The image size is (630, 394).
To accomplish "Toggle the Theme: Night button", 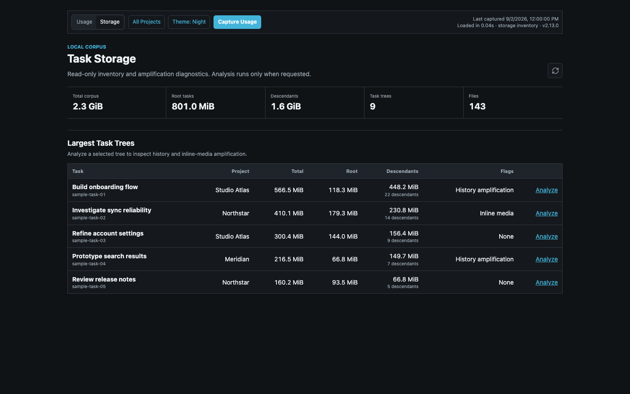I will tap(189, 22).
